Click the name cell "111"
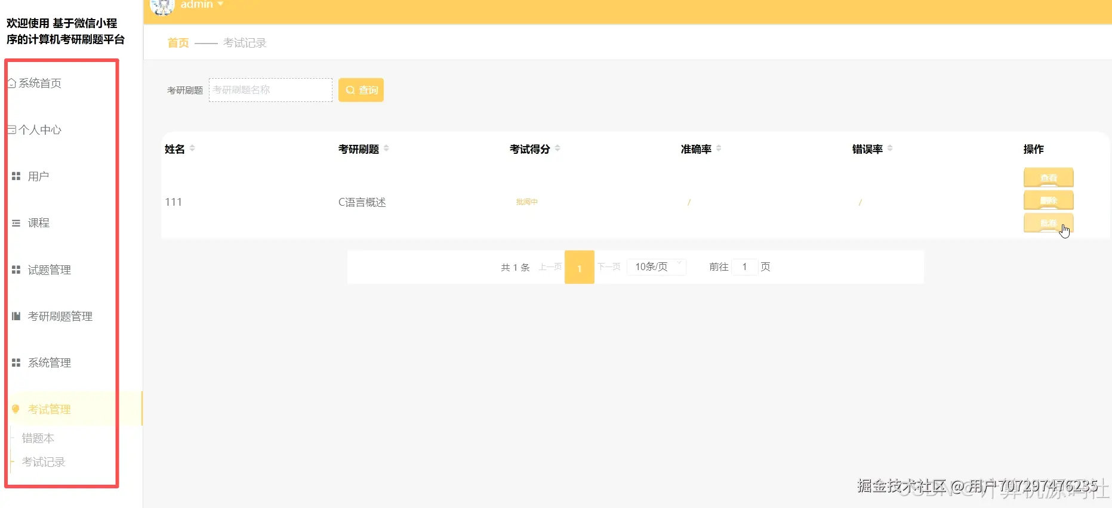The image size is (1112, 508). pyautogui.click(x=174, y=202)
